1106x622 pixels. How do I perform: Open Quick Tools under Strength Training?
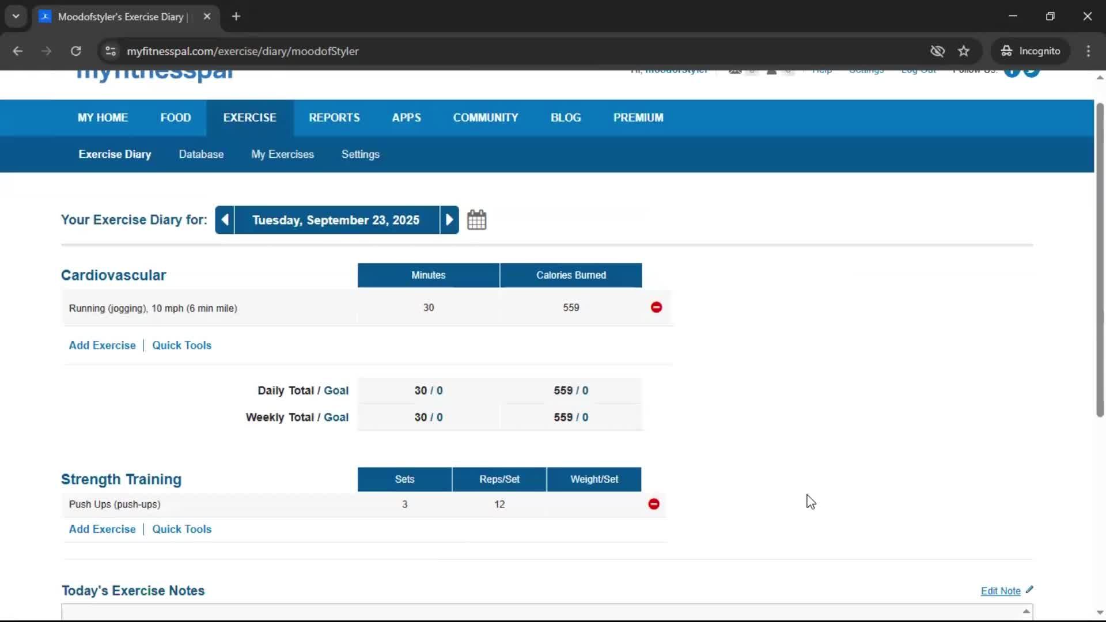181,529
